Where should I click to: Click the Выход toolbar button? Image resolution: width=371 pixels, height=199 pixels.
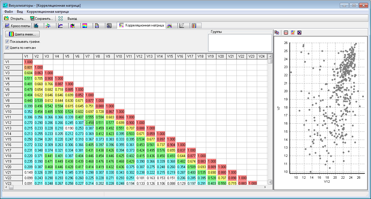point(68,18)
